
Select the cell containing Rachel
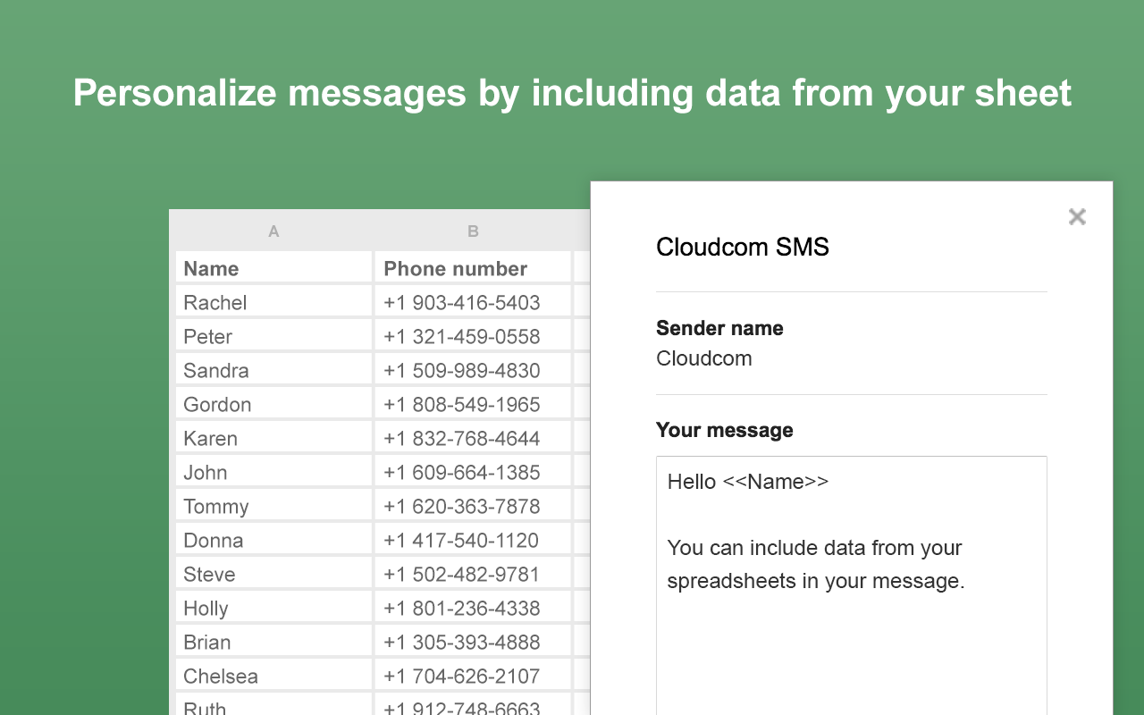tap(273, 302)
